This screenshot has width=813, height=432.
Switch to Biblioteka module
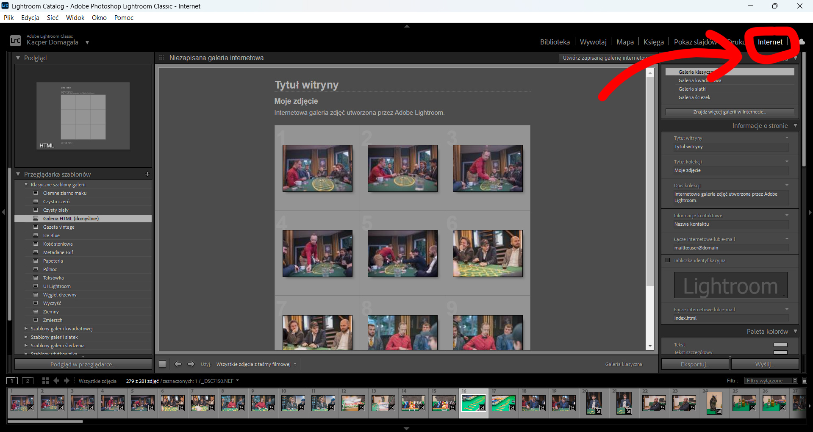coord(555,42)
